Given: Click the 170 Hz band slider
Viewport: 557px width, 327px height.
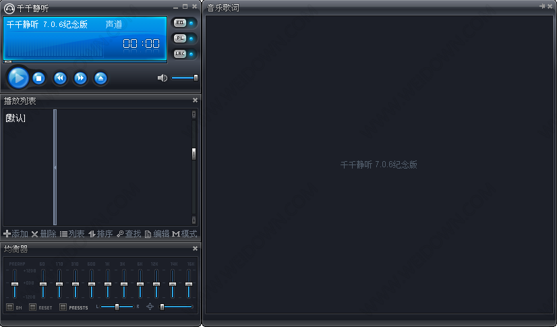Looking at the screenshot, I should pyautogui.click(x=59, y=284).
